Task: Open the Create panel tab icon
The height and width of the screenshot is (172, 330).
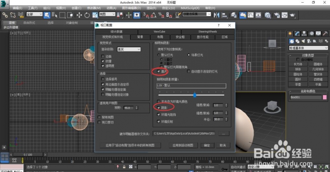Action: pos(290,33)
